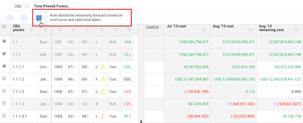The height and width of the screenshot is (123, 303).
Task: Uncheck the checkbox for row 1.1
Action: tap(4, 41)
